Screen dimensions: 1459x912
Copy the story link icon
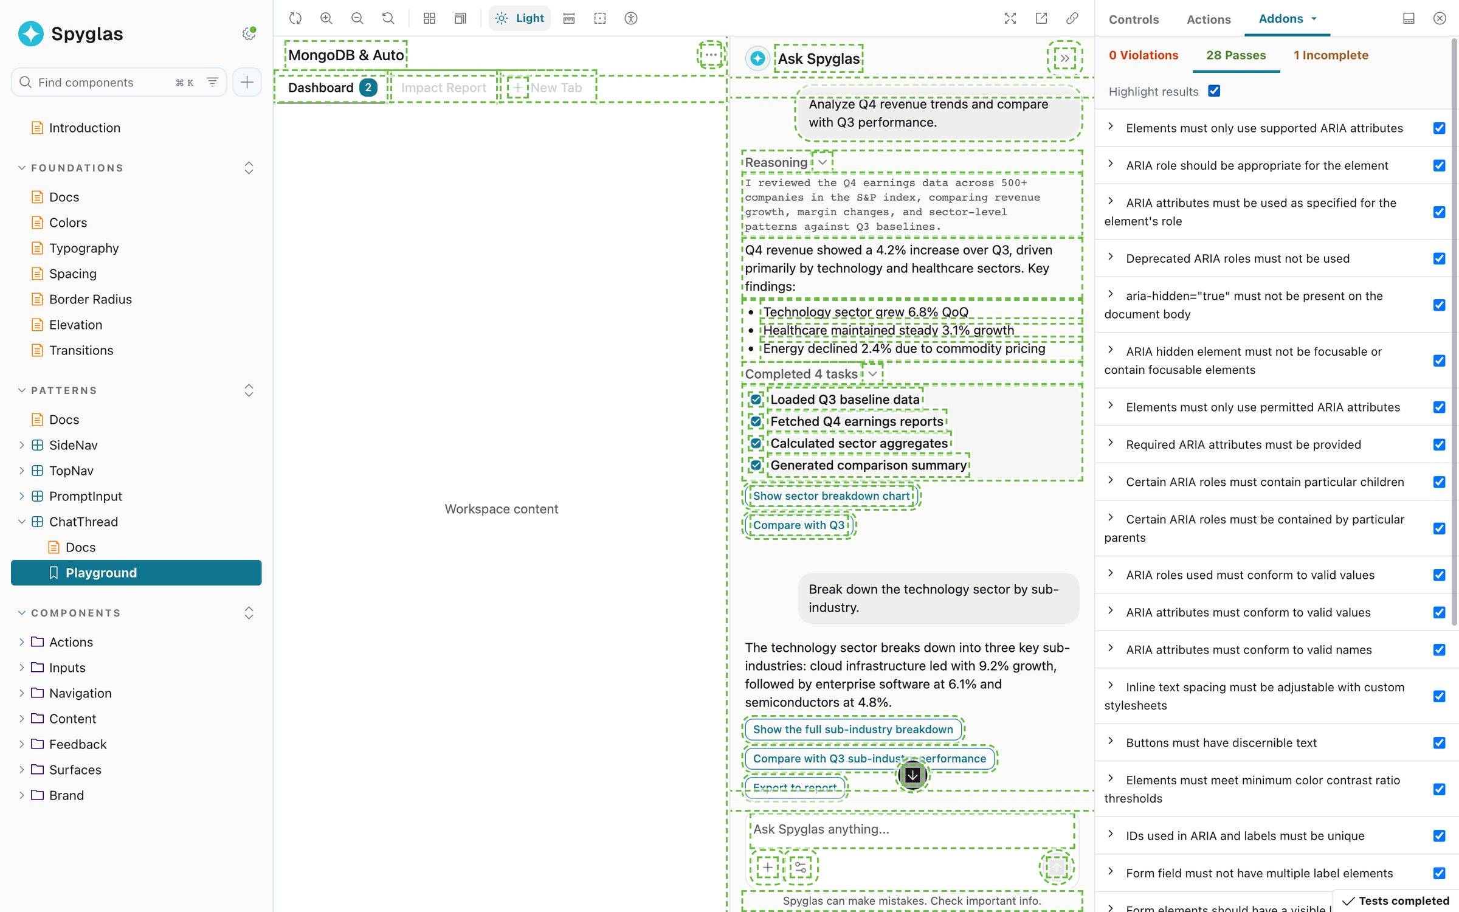click(x=1072, y=18)
